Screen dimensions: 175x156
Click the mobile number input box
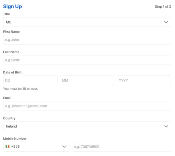121,146
